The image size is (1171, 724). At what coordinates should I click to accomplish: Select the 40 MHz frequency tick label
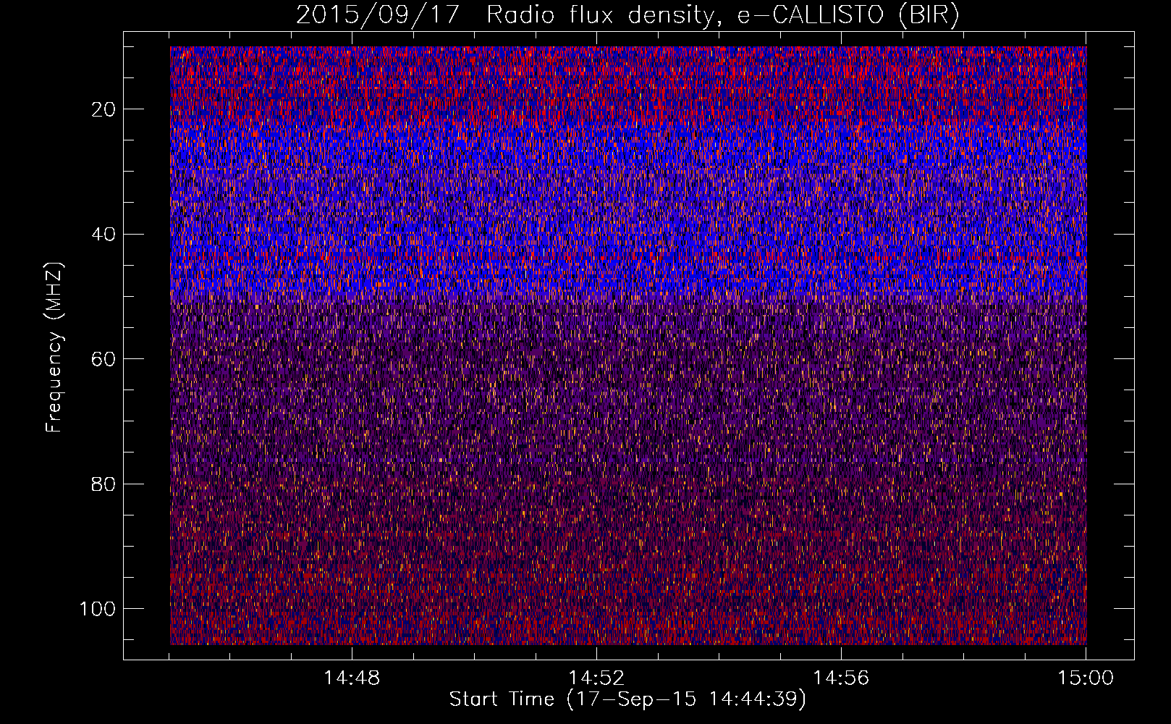point(104,235)
